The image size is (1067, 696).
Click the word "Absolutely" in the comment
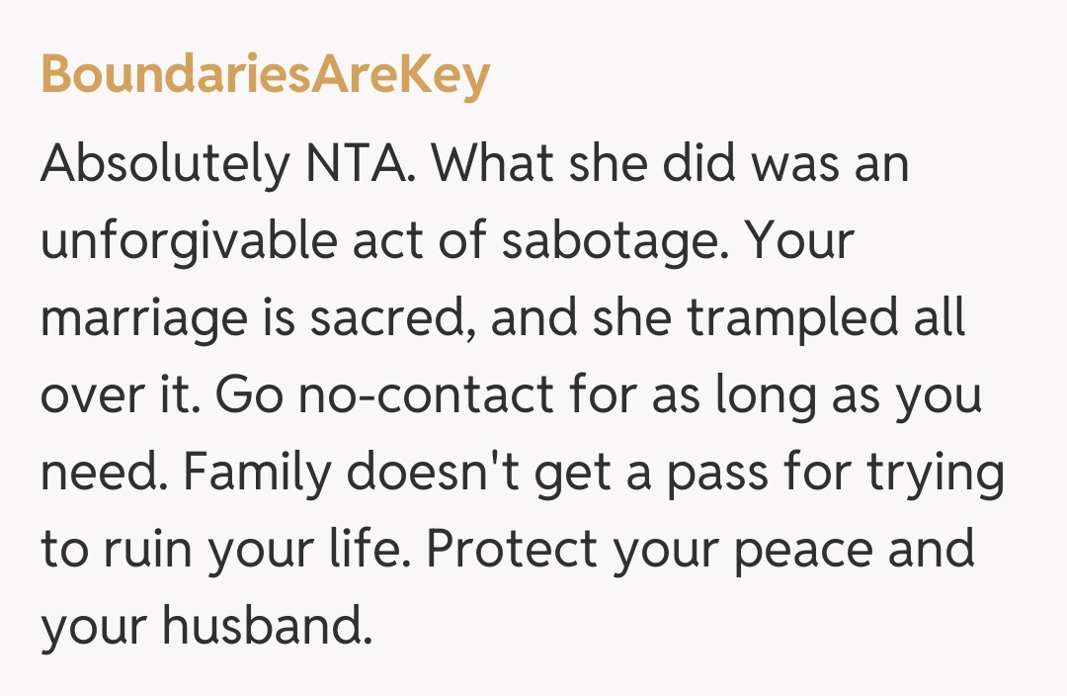(163, 164)
